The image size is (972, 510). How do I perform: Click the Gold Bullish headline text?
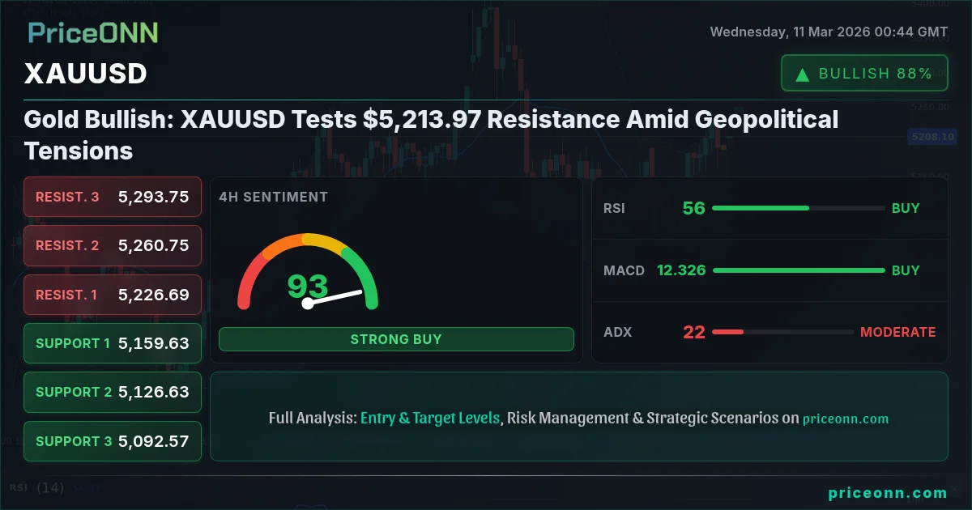pos(431,134)
